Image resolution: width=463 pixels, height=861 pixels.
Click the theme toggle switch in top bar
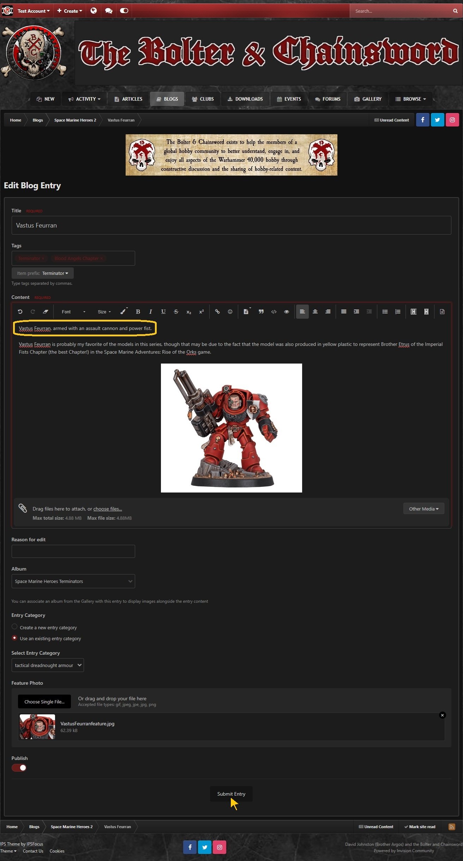point(124,11)
